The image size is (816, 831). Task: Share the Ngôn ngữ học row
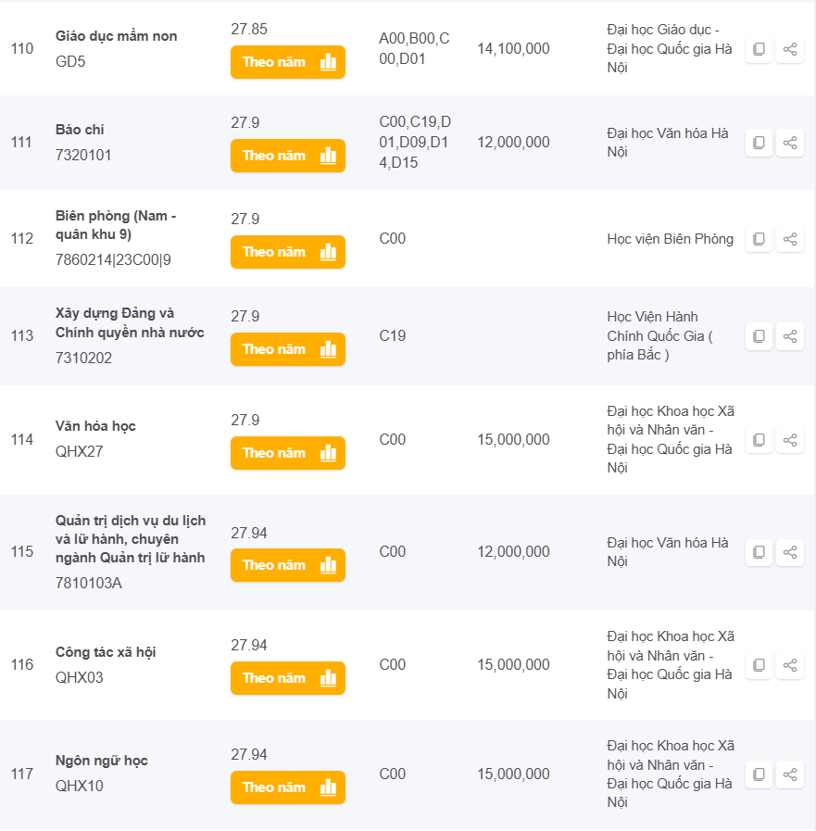tap(790, 774)
